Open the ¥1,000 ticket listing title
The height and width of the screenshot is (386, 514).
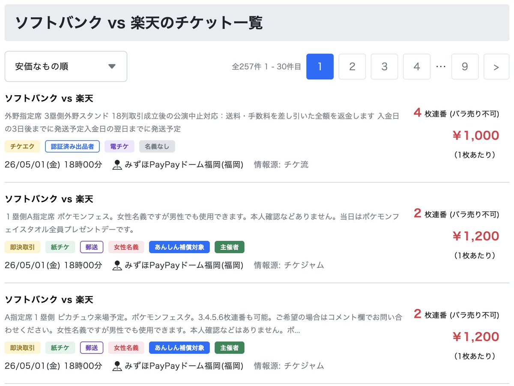(49, 99)
